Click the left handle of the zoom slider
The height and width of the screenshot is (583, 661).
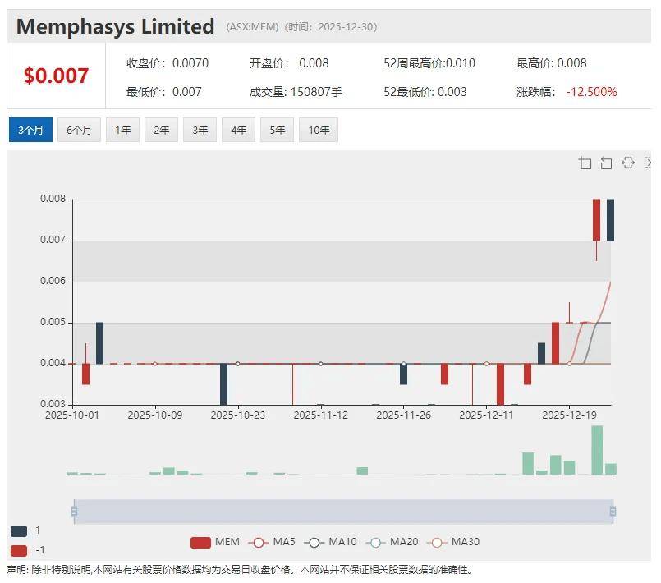[74, 512]
